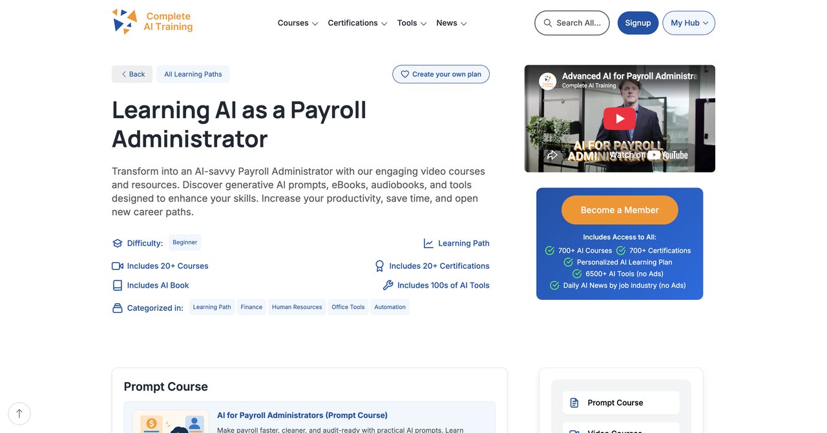
Task: Click the green check beside 6500+ AI Tools
Action: (x=577, y=274)
